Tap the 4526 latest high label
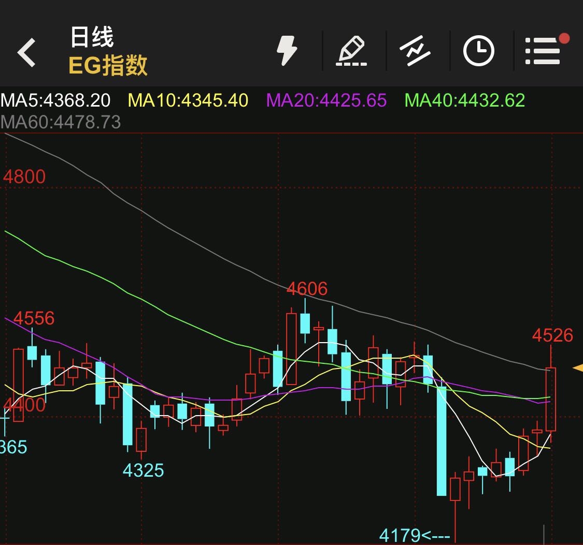Screen dimensions: 583x545 [552, 335]
